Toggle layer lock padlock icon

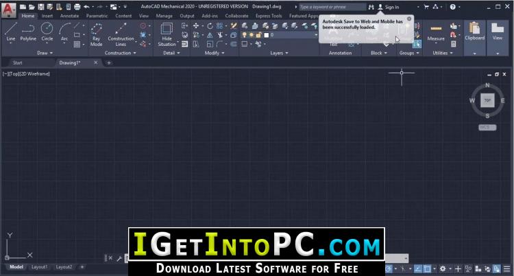tap(258, 35)
